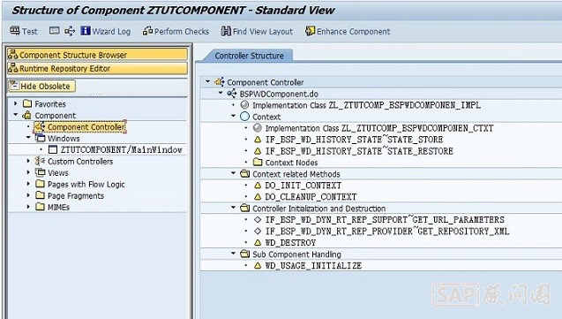Expand the Custom Controllers node

click(x=28, y=161)
